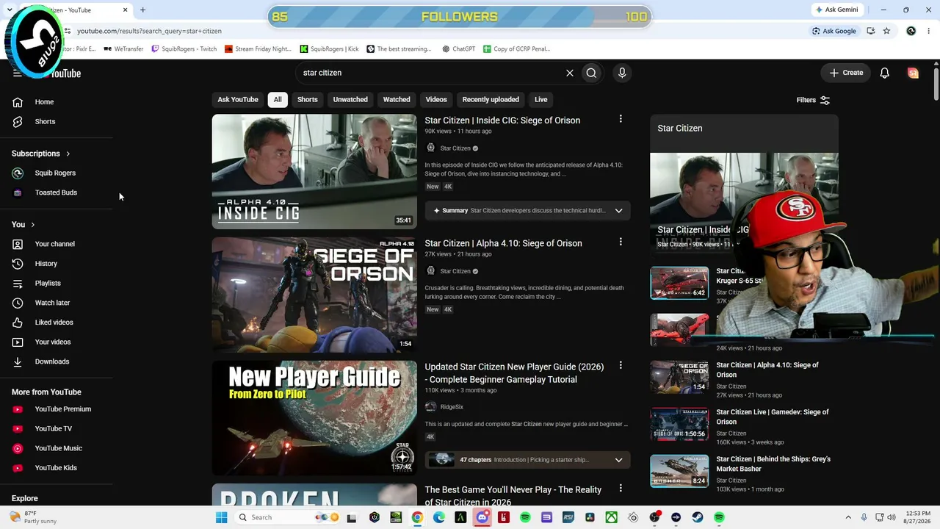
Task: Open the Inside CIG video thumbnail
Action: (314, 171)
